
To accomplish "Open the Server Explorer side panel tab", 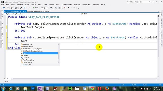I will pos(2,15).
